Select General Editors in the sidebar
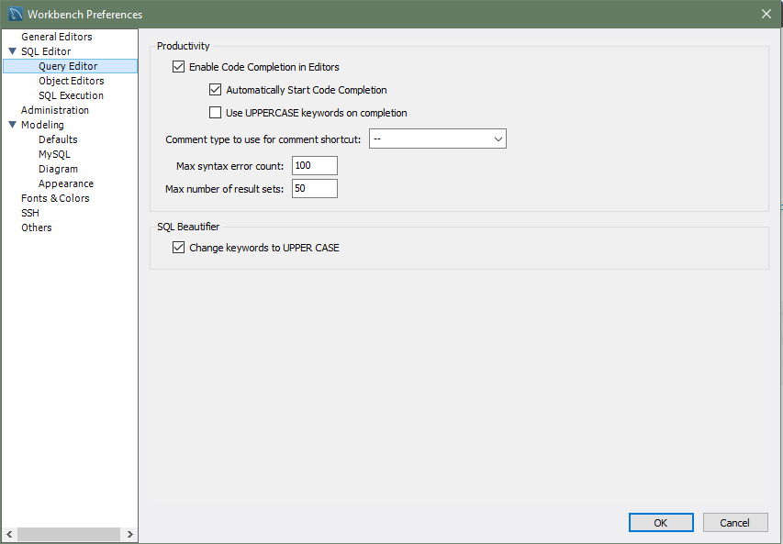The width and height of the screenshot is (783, 544). pos(56,37)
